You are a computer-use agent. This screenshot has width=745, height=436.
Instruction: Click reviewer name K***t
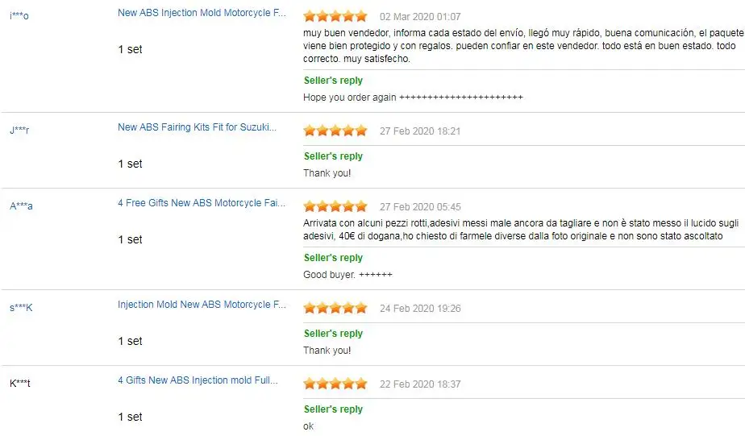[x=20, y=383]
